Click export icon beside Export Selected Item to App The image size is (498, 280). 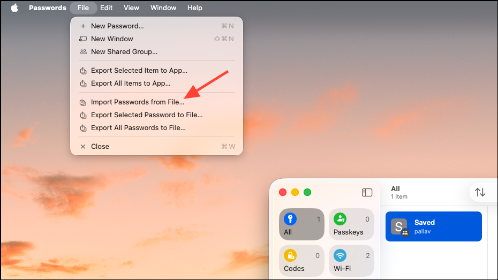(83, 71)
